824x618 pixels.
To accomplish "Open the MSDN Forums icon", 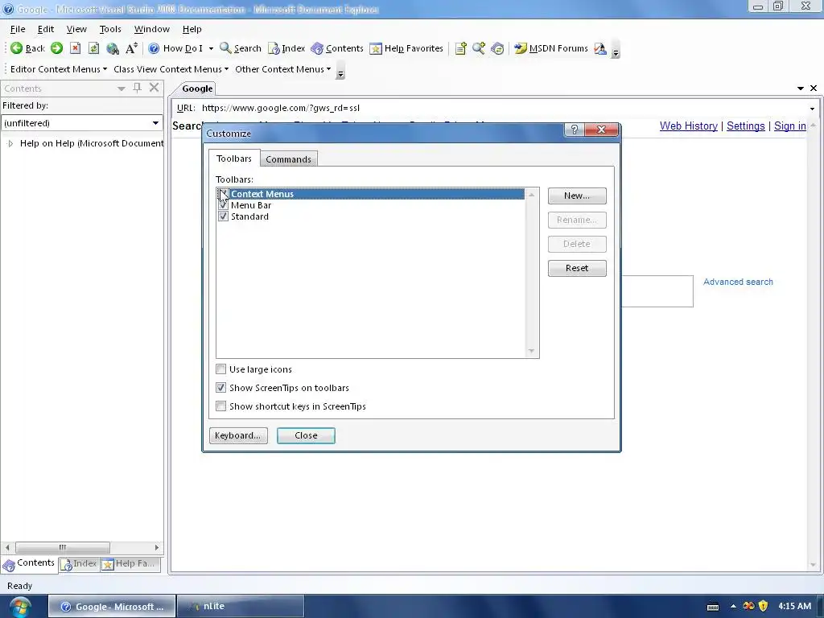I will (x=521, y=48).
